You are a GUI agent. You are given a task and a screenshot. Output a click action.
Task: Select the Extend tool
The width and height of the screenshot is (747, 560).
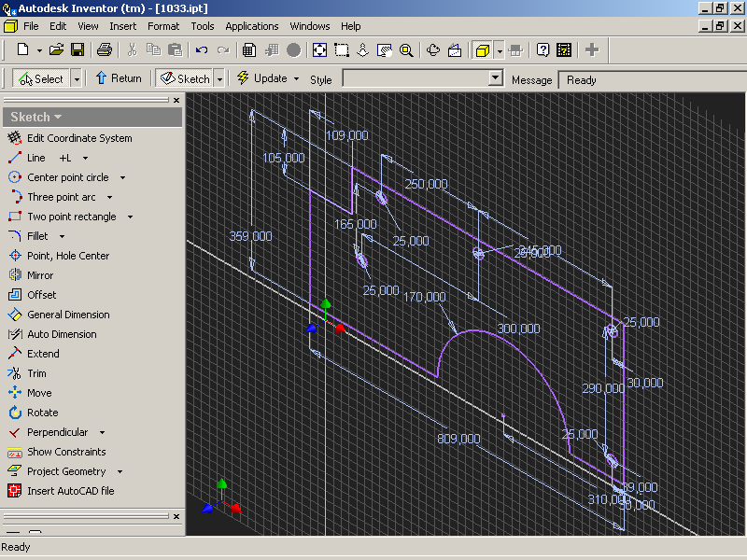34,354
